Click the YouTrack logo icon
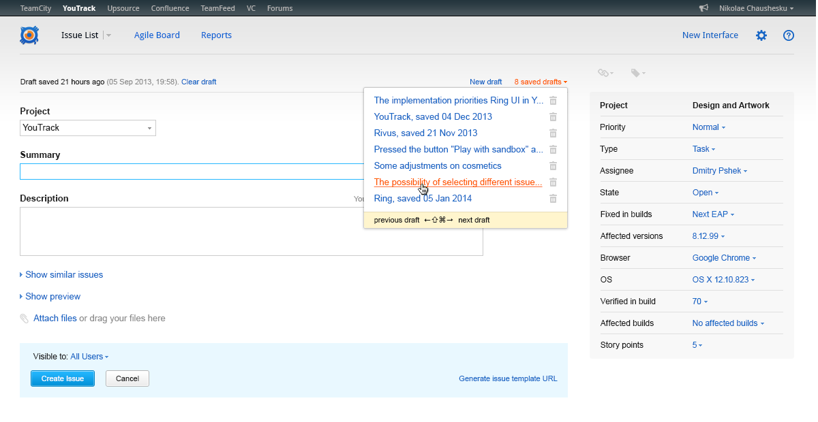 (29, 35)
